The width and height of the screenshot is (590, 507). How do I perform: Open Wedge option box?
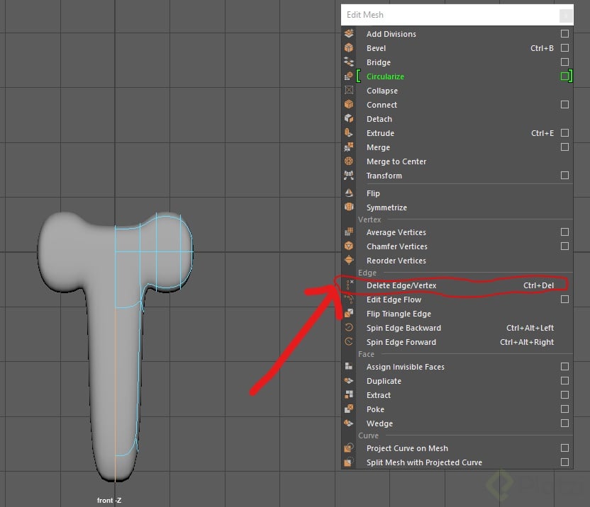click(564, 423)
